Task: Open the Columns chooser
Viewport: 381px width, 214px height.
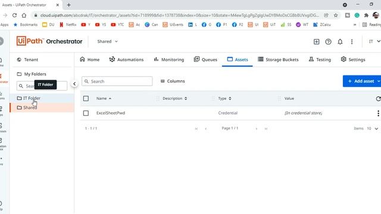Action: pyautogui.click(x=173, y=81)
